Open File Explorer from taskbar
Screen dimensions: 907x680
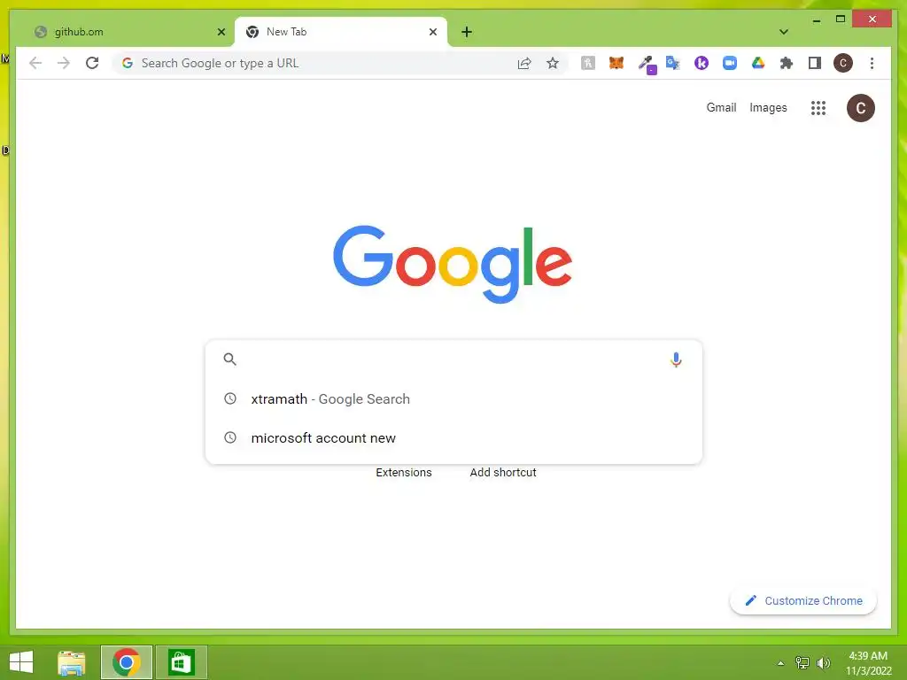[x=72, y=662]
